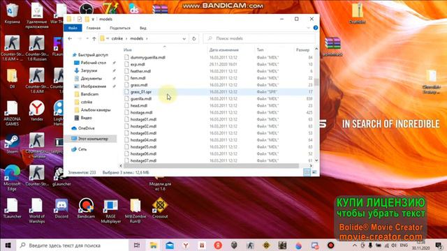Select the file guerilla.mdl
Image resolution: width=447 pixels, height=251 pixels.
coord(141,99)
